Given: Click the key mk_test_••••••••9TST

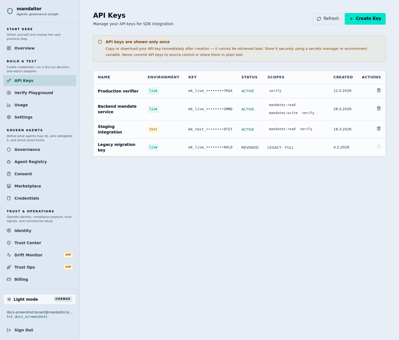Looking at the screenshot, I should coord(210,129).
